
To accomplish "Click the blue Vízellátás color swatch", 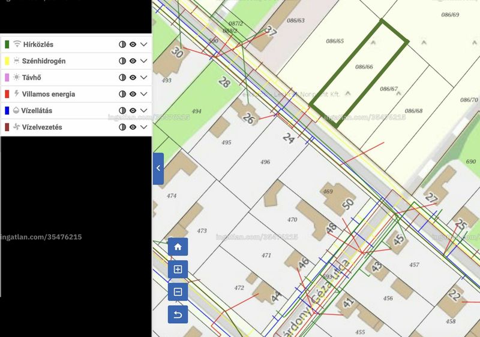I will point(7,110).
